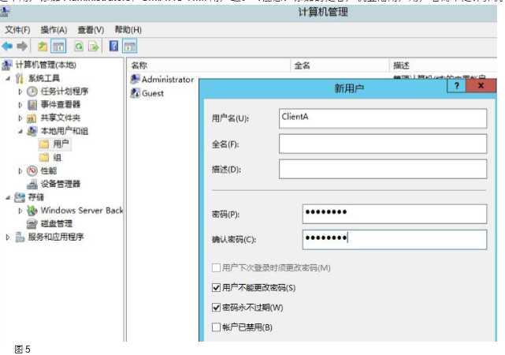Click the Refresh toolbar icon
This screenshot has height=355, width=505.
79,47
